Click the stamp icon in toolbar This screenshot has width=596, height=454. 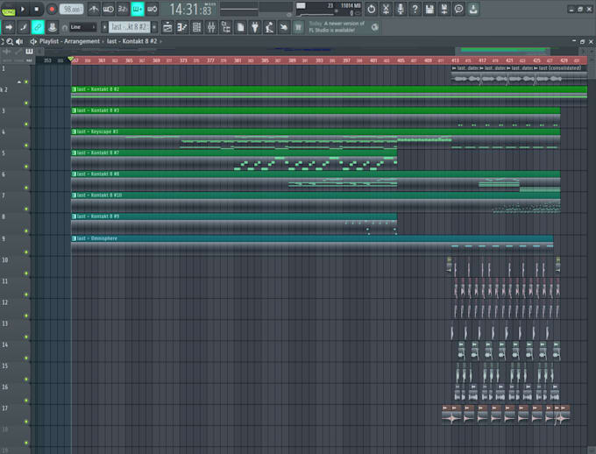pyautogui.click(x=52, y=27)
